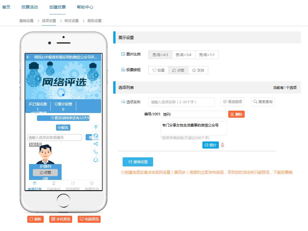This screenshot has height=231, width=308.
Task: Click the 点赞 thumbs-up button under 她刊
Action: click(45, 173)
